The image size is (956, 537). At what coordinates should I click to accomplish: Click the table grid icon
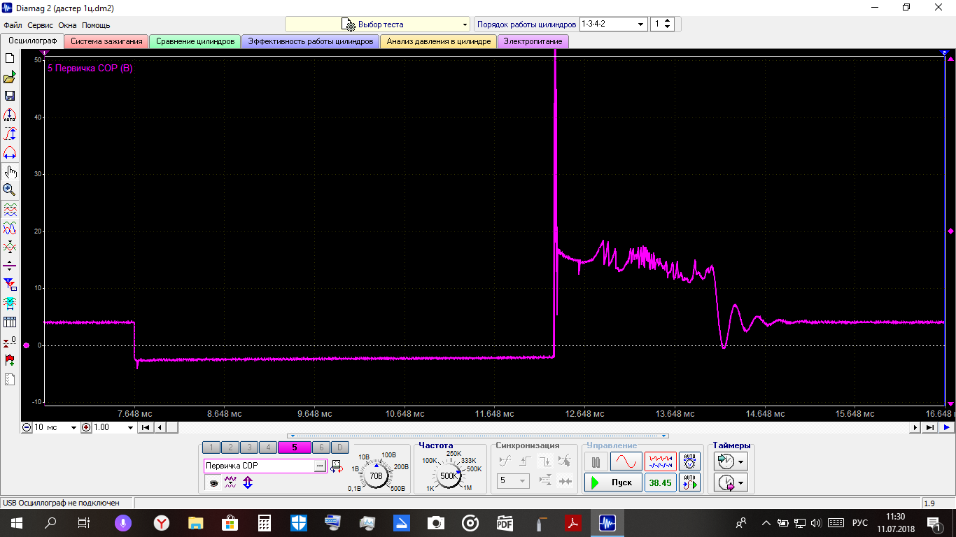click(x=10, y=322)
